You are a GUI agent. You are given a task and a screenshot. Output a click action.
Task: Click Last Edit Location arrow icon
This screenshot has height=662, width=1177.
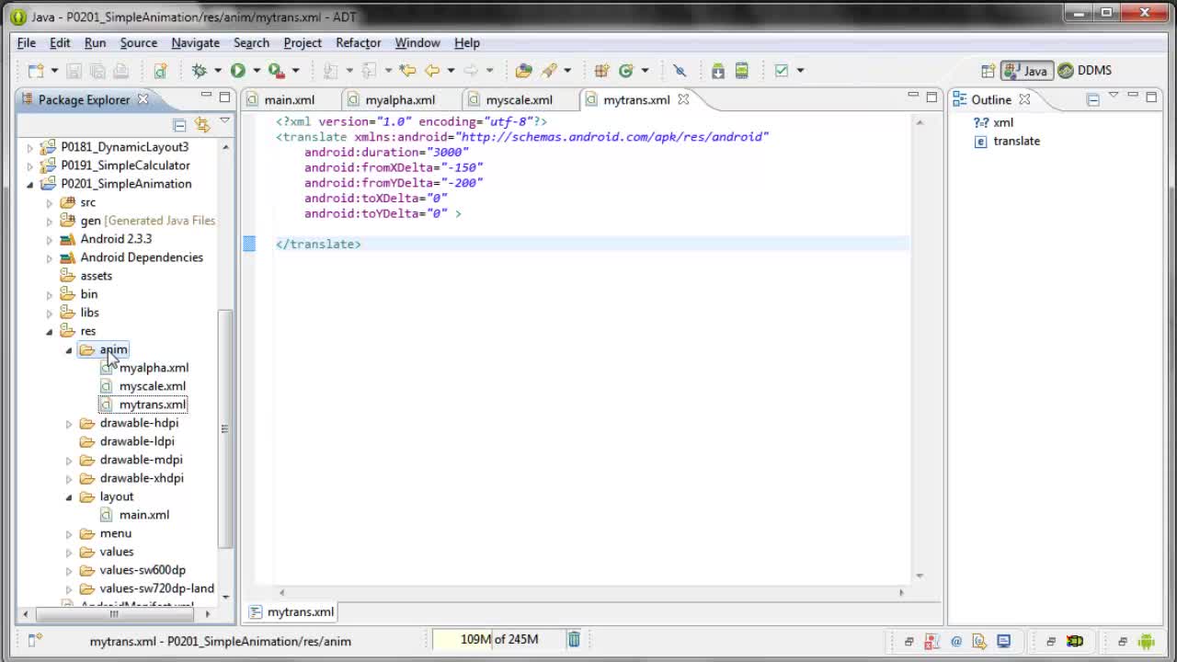click(x=407, y=71)
